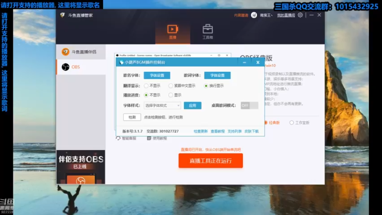The height and width of the screenshot is (215, 382).
Task: Click 内测邀请 link in title bar
Action: (241, 15)
